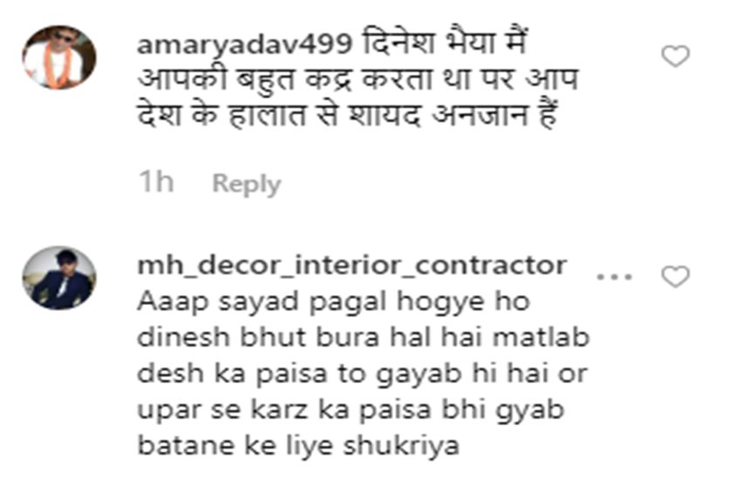Viewport: 741px width, 479px height.
Task: Open the three-dot options for mh_decor_interior_contractor's comment
Action: 614,277
